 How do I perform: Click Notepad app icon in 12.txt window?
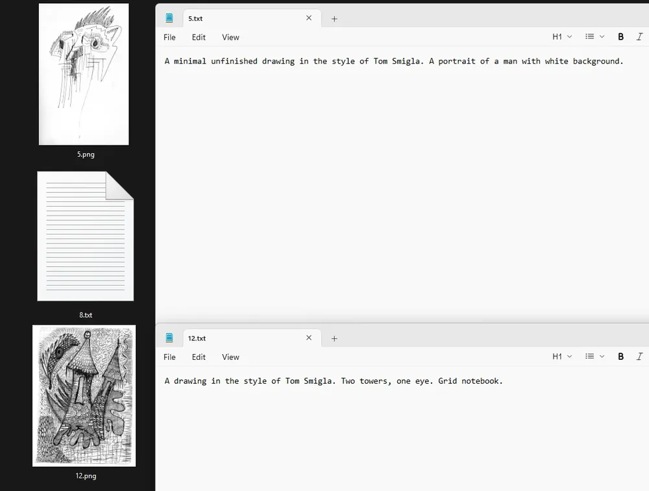pyautogui.click(x=169, y=338)
